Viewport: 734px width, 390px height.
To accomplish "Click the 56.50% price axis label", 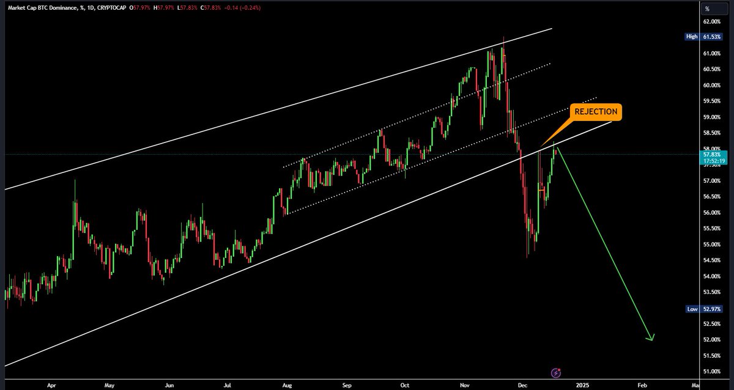I will point(711,197).
